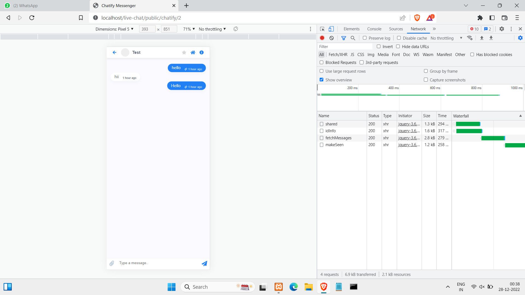The image size is (525, 295).
Task: Open the 10 errors counter
Action: click(474, 29)
